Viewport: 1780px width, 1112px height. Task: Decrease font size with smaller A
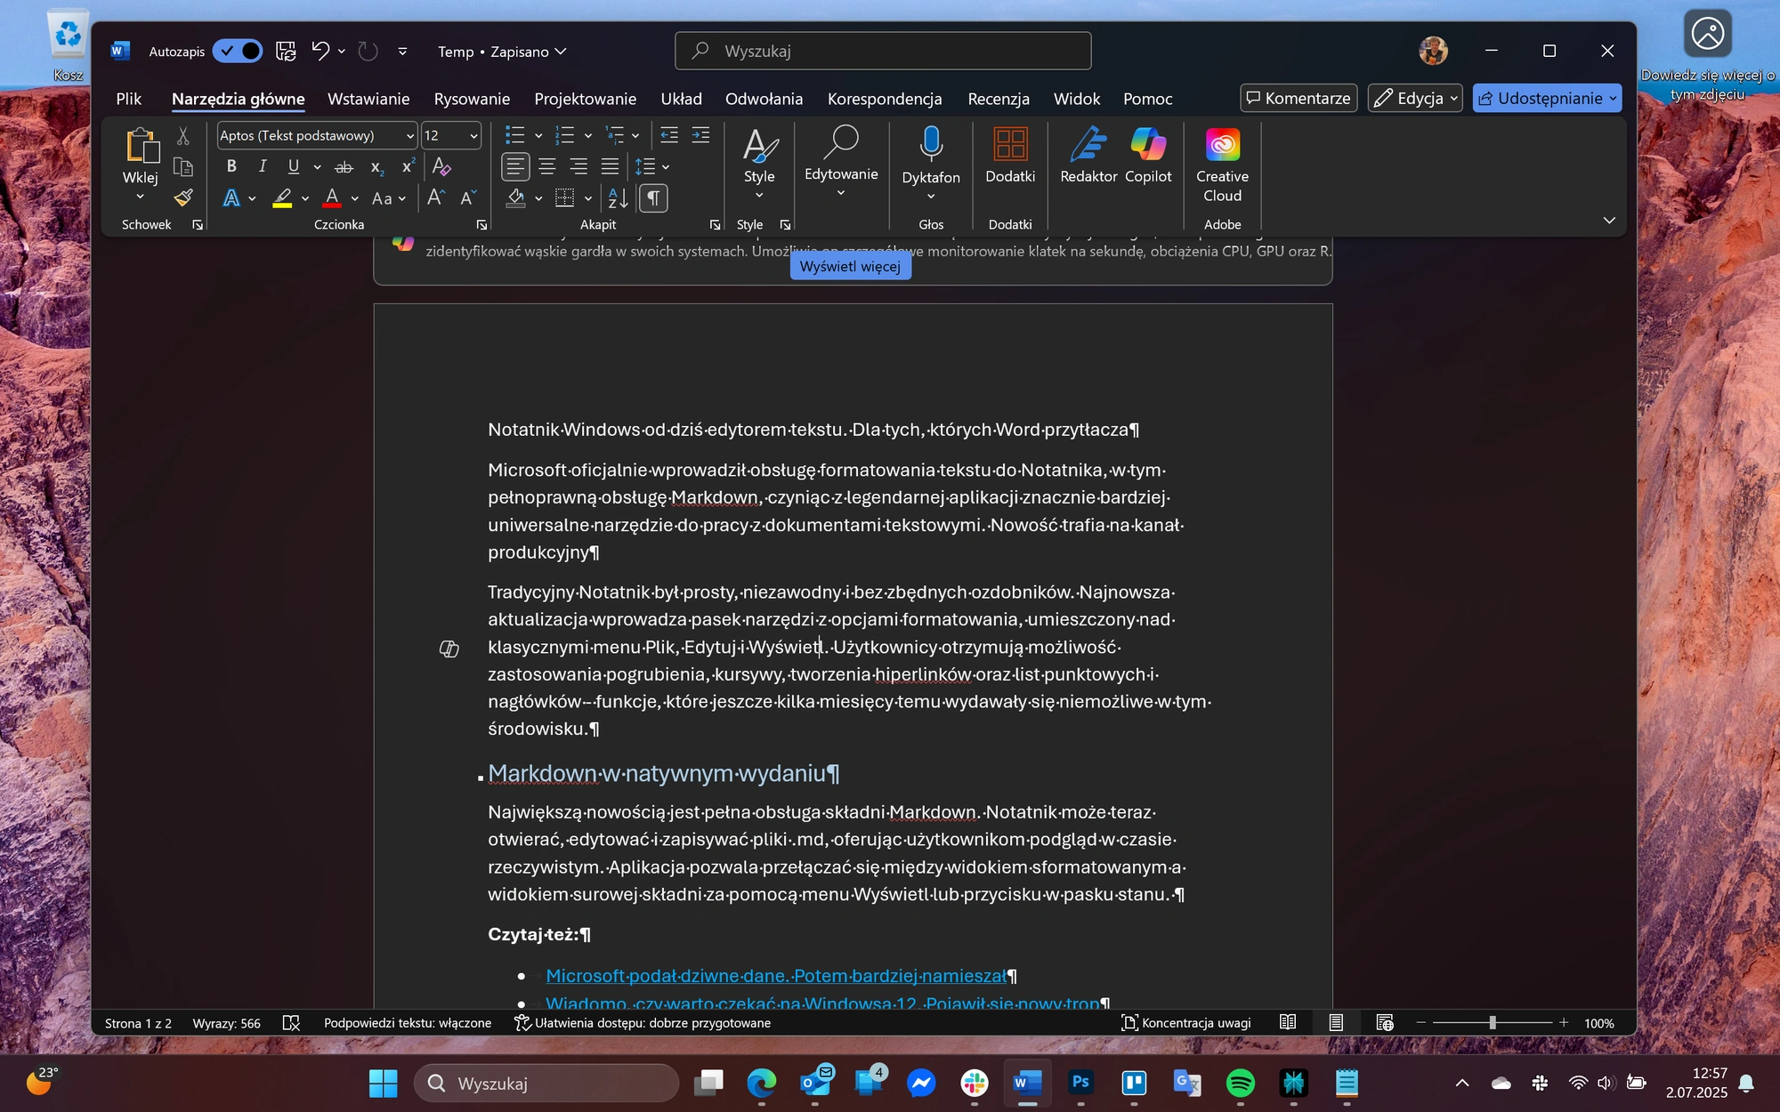tap(468, 197)
